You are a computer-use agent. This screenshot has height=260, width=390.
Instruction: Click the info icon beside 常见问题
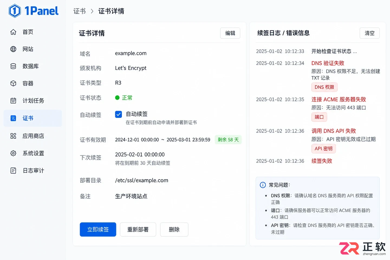[263, 185]
